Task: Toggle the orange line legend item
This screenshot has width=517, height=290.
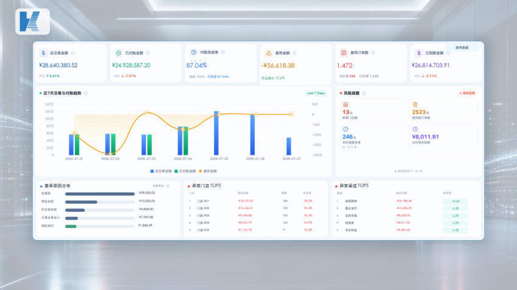Action: click(208, 171)
